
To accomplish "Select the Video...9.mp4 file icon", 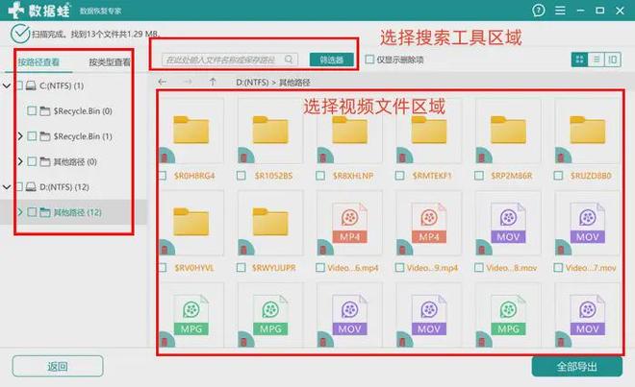I will point(429,223).
